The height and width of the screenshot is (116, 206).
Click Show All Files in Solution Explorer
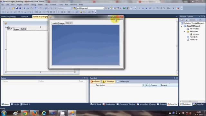186,20
